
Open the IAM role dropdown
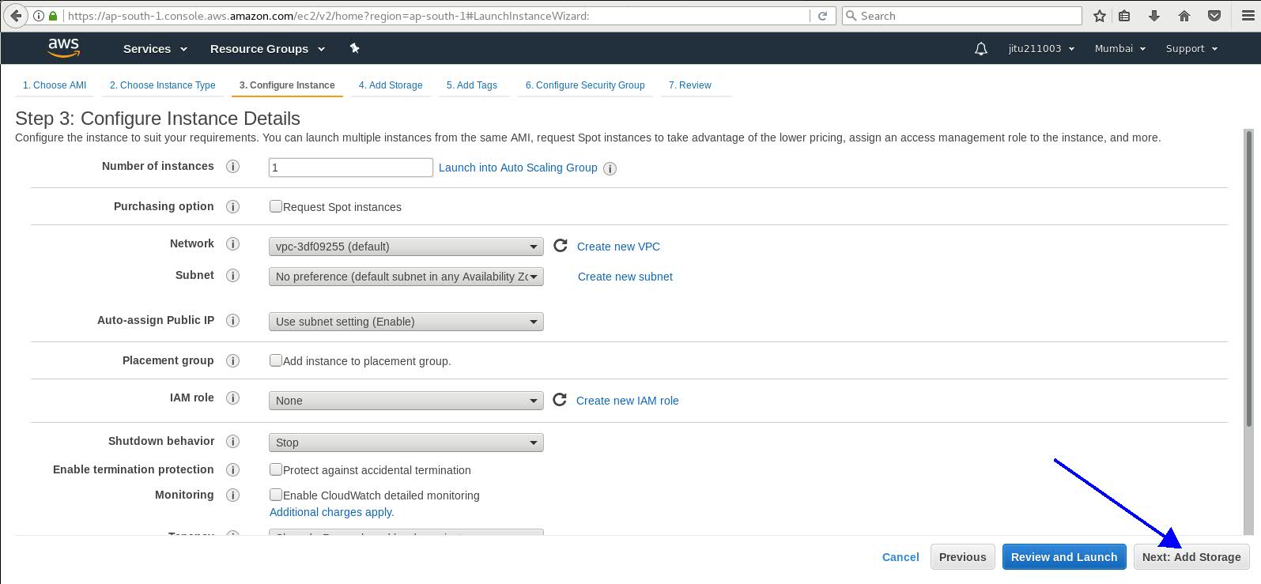coord(406,401)
